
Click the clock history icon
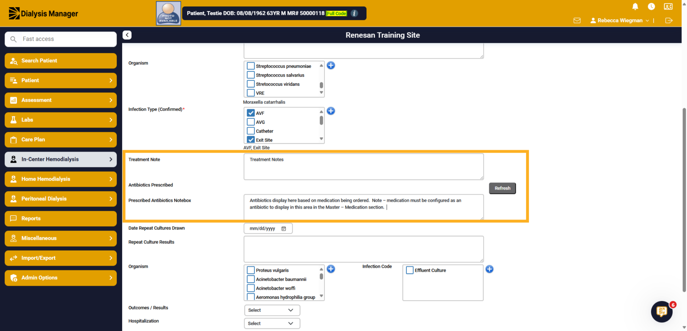click(651, 6)
